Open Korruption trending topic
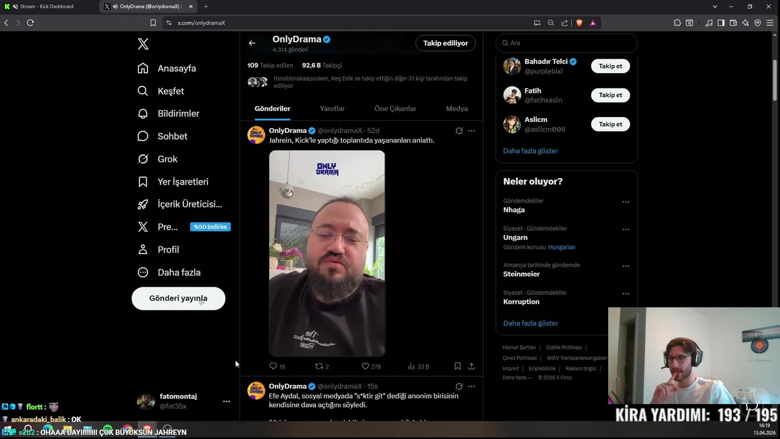 click(x=521, y=302)
